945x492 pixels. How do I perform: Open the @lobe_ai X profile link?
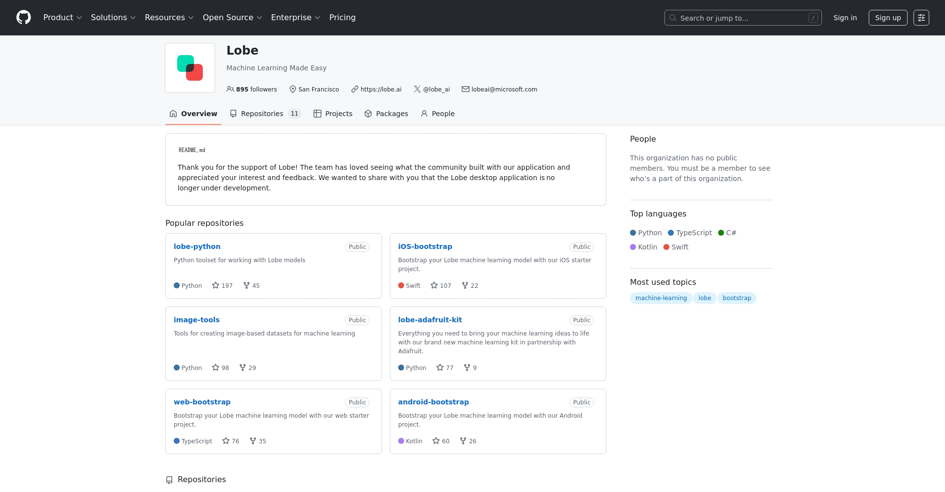point(437,89)
